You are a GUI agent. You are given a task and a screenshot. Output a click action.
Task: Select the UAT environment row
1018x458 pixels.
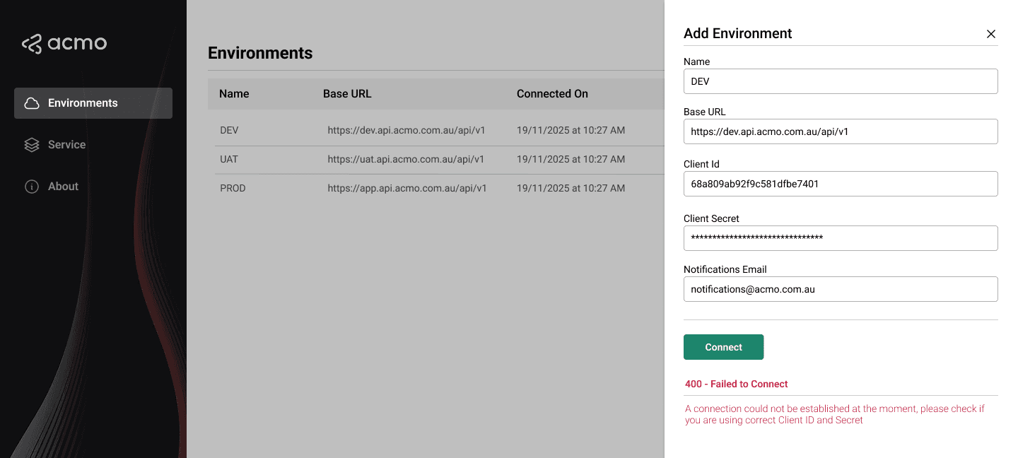(x=424, y=159)
